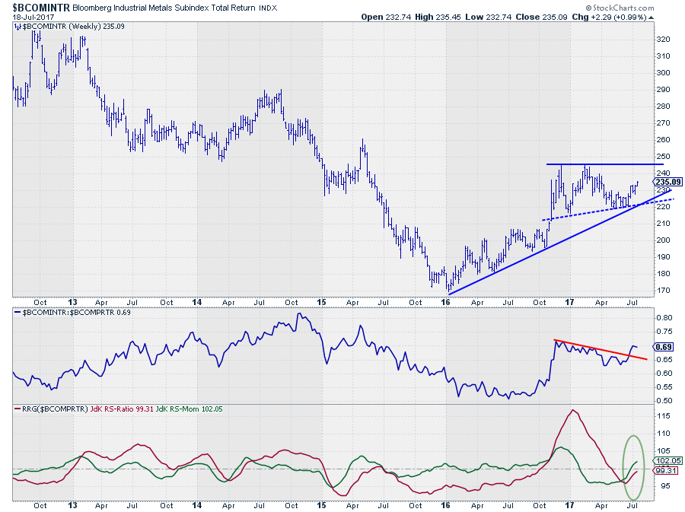
Task: Click the bar-style icon in the weekly price legend
Action: [18, 27]
